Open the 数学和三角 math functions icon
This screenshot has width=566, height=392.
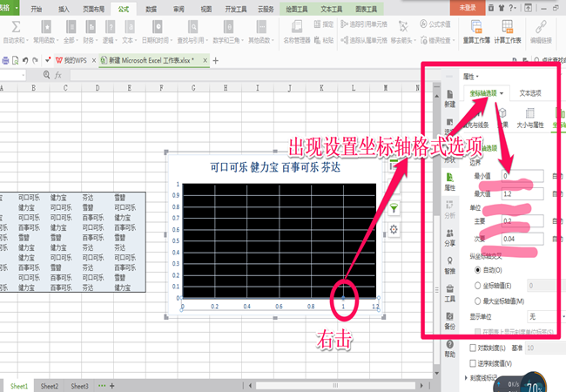click(228, 27)
